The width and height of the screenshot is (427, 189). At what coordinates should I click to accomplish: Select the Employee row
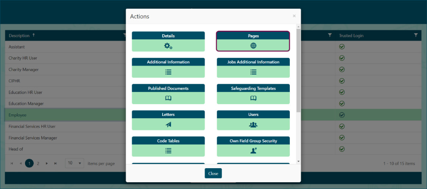(x=213, y=115)
